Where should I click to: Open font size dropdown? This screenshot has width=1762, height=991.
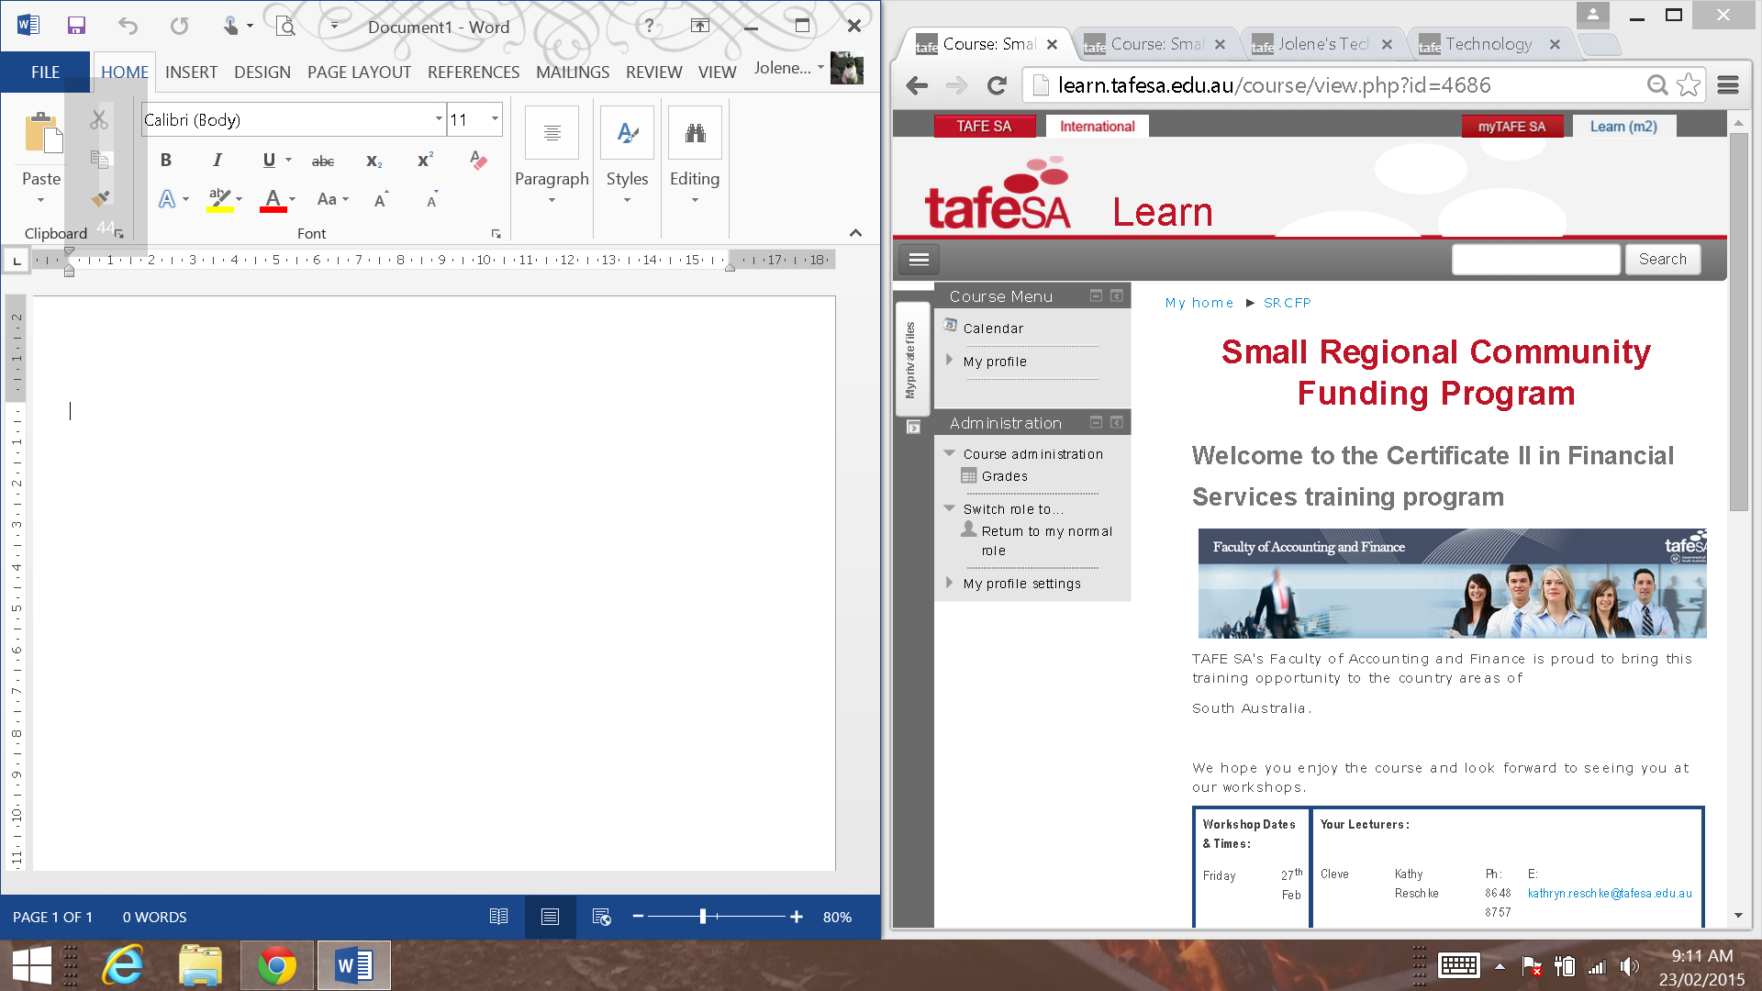pyautogui.click(x=495, y=119)
